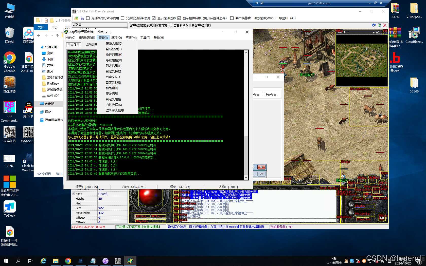Open 帮助(H) menu
426x266 pixels.
[159, 38]
